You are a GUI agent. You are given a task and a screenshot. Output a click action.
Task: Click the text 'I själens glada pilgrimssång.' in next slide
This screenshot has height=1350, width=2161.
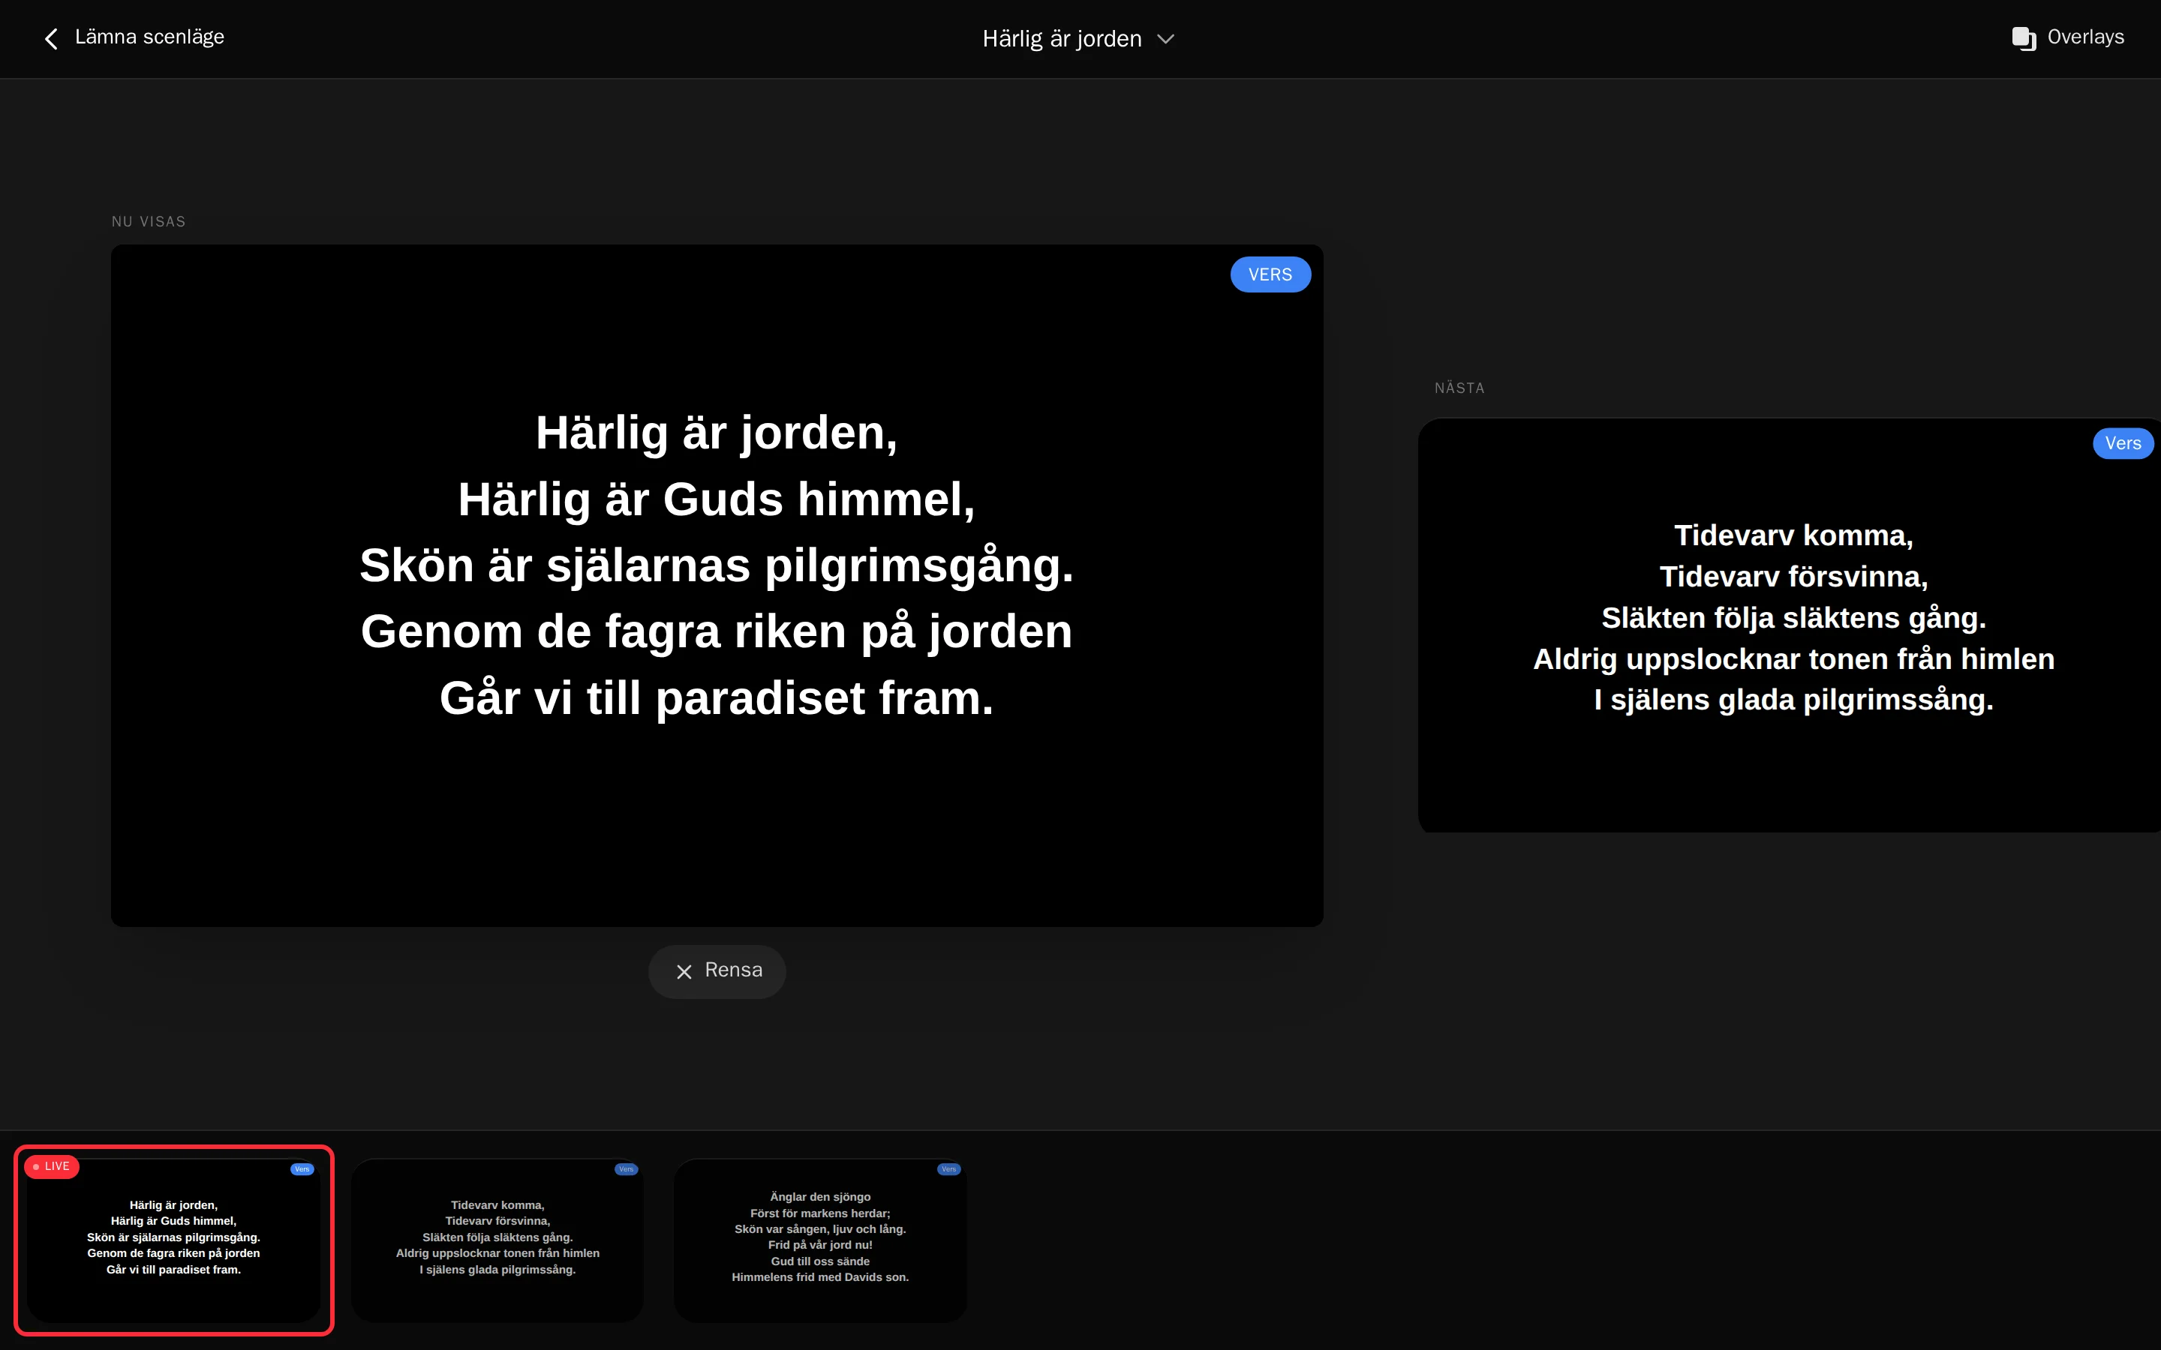point(1793,700)
